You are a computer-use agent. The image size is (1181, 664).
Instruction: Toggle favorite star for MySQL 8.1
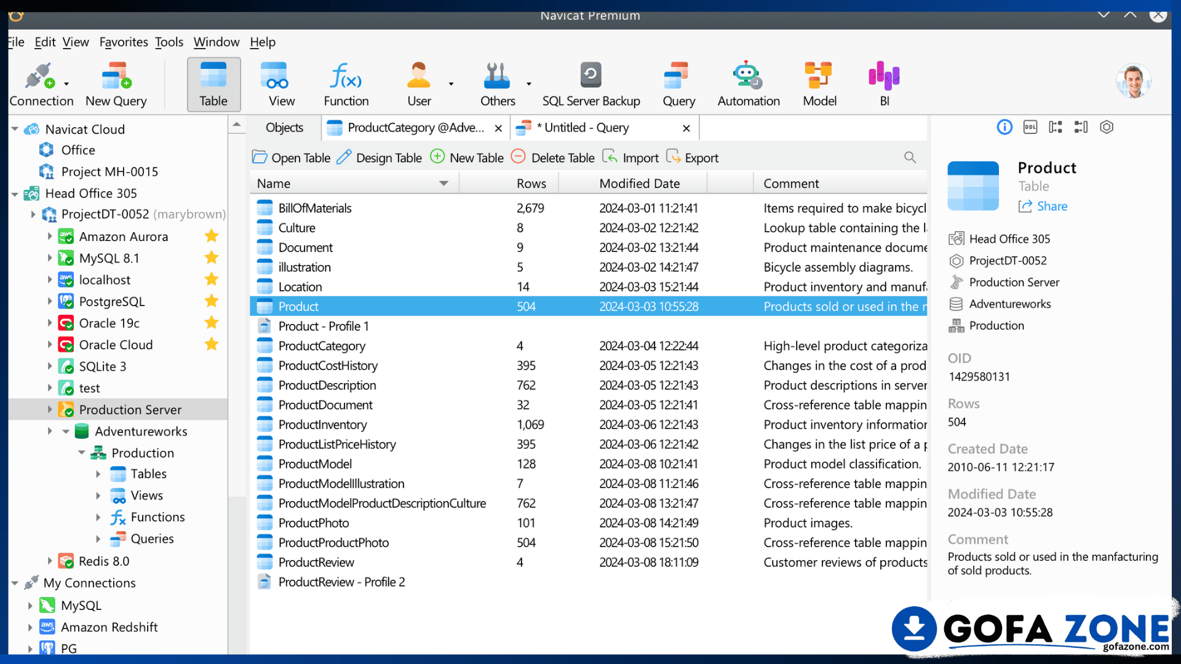tap(212, 258)
